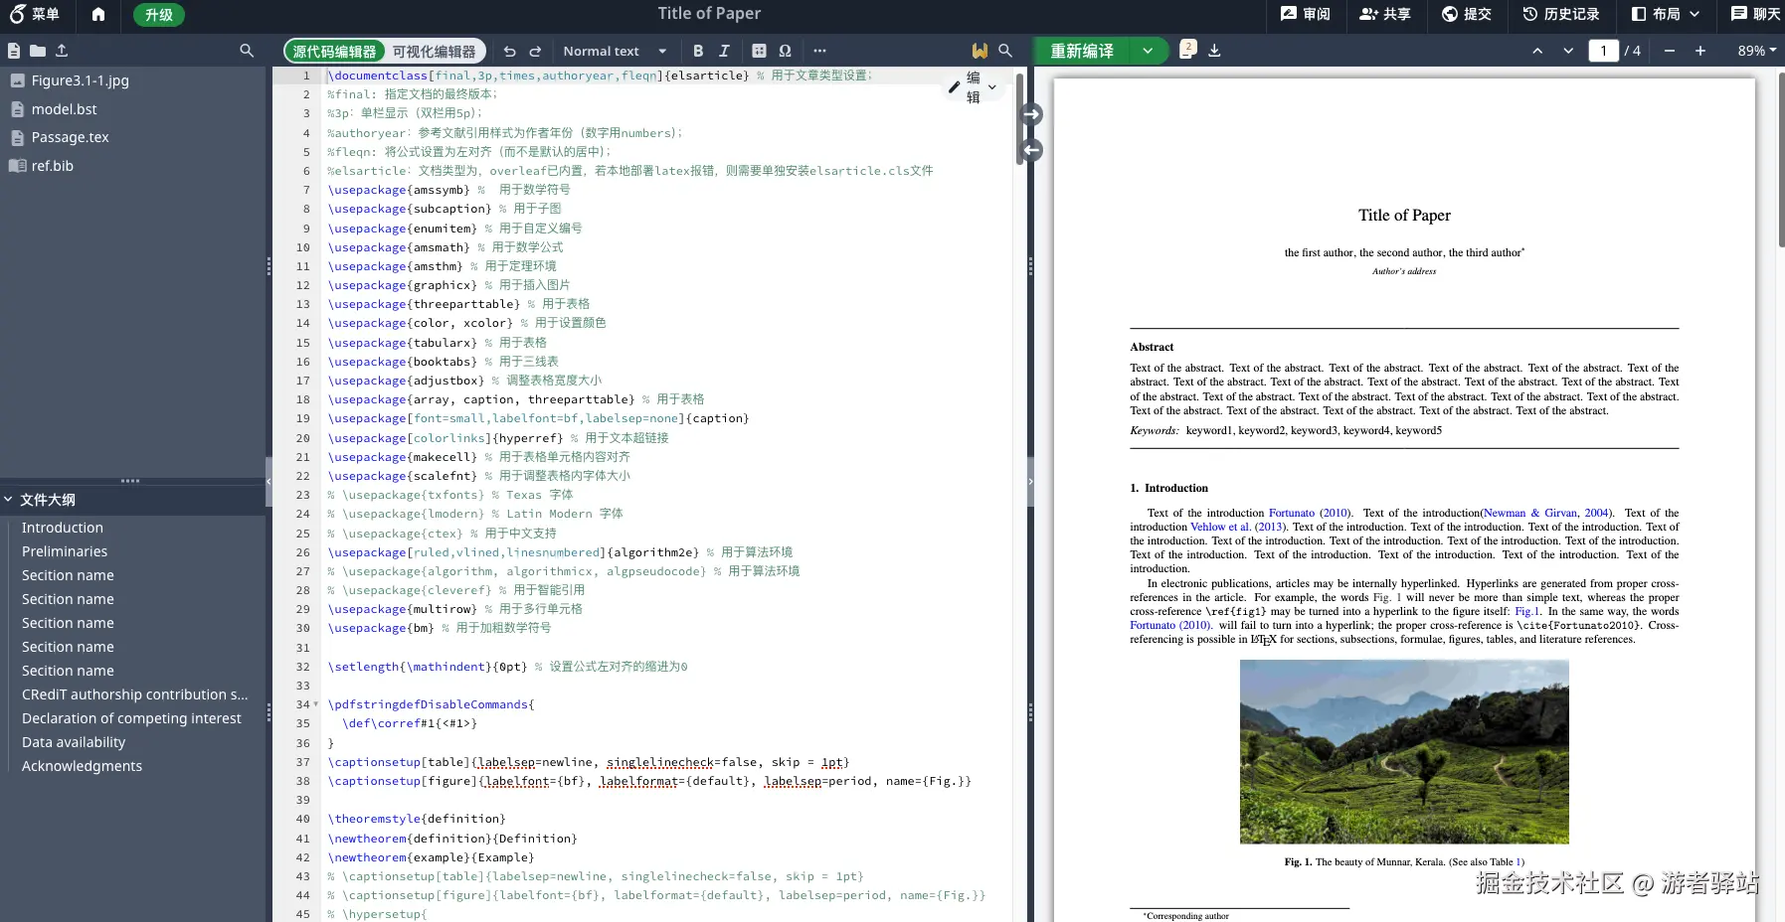Jump to Acknowledgments in the outline

pyautogui.click(x=82, y=766)
